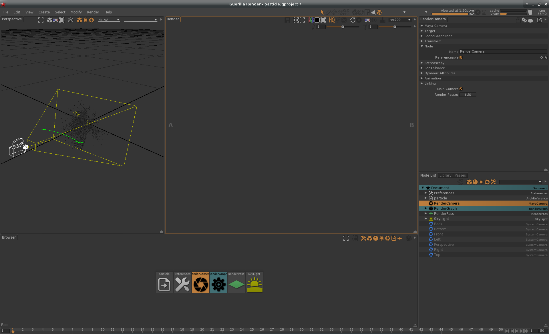This screenshot has height=334, width=549.
Task: Click the refresh render icon in Render view
Action: click(353, 20)
